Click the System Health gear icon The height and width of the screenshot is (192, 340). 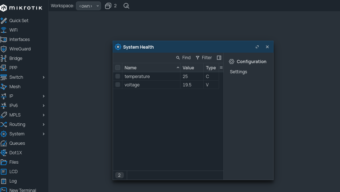118,47
